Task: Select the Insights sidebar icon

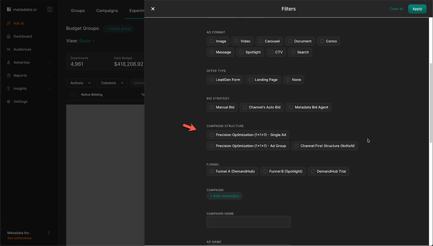Action: tap(8, 88)
